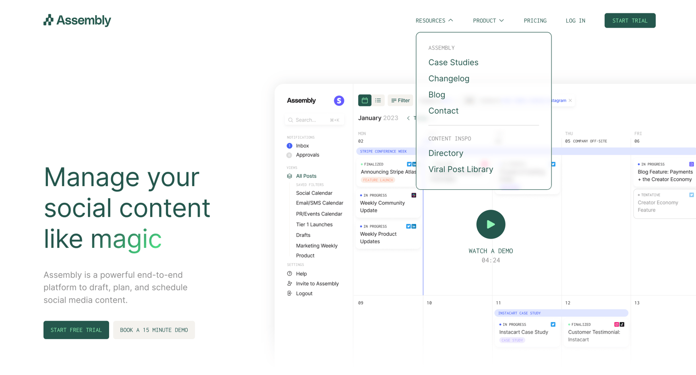Click the Search field in sidebar
The height and width of the screenshot is (375, 696).
[x=314, y=120]
